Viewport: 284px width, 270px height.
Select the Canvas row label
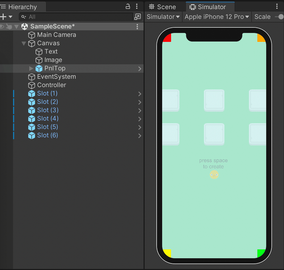pyautogui.click(x=48, y=43)
